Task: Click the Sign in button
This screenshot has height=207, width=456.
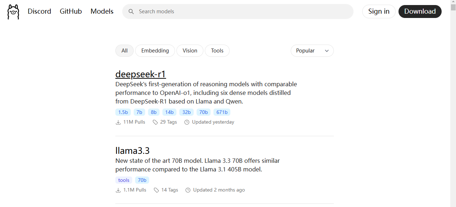Action: [x=379, y=11]
